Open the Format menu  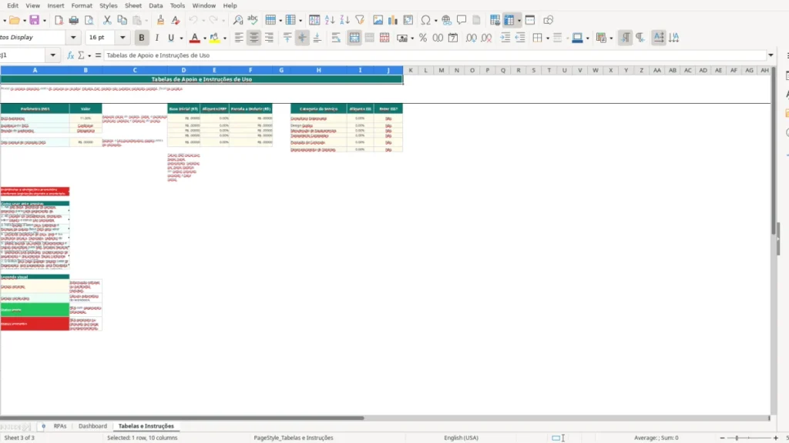click(82, 5)
